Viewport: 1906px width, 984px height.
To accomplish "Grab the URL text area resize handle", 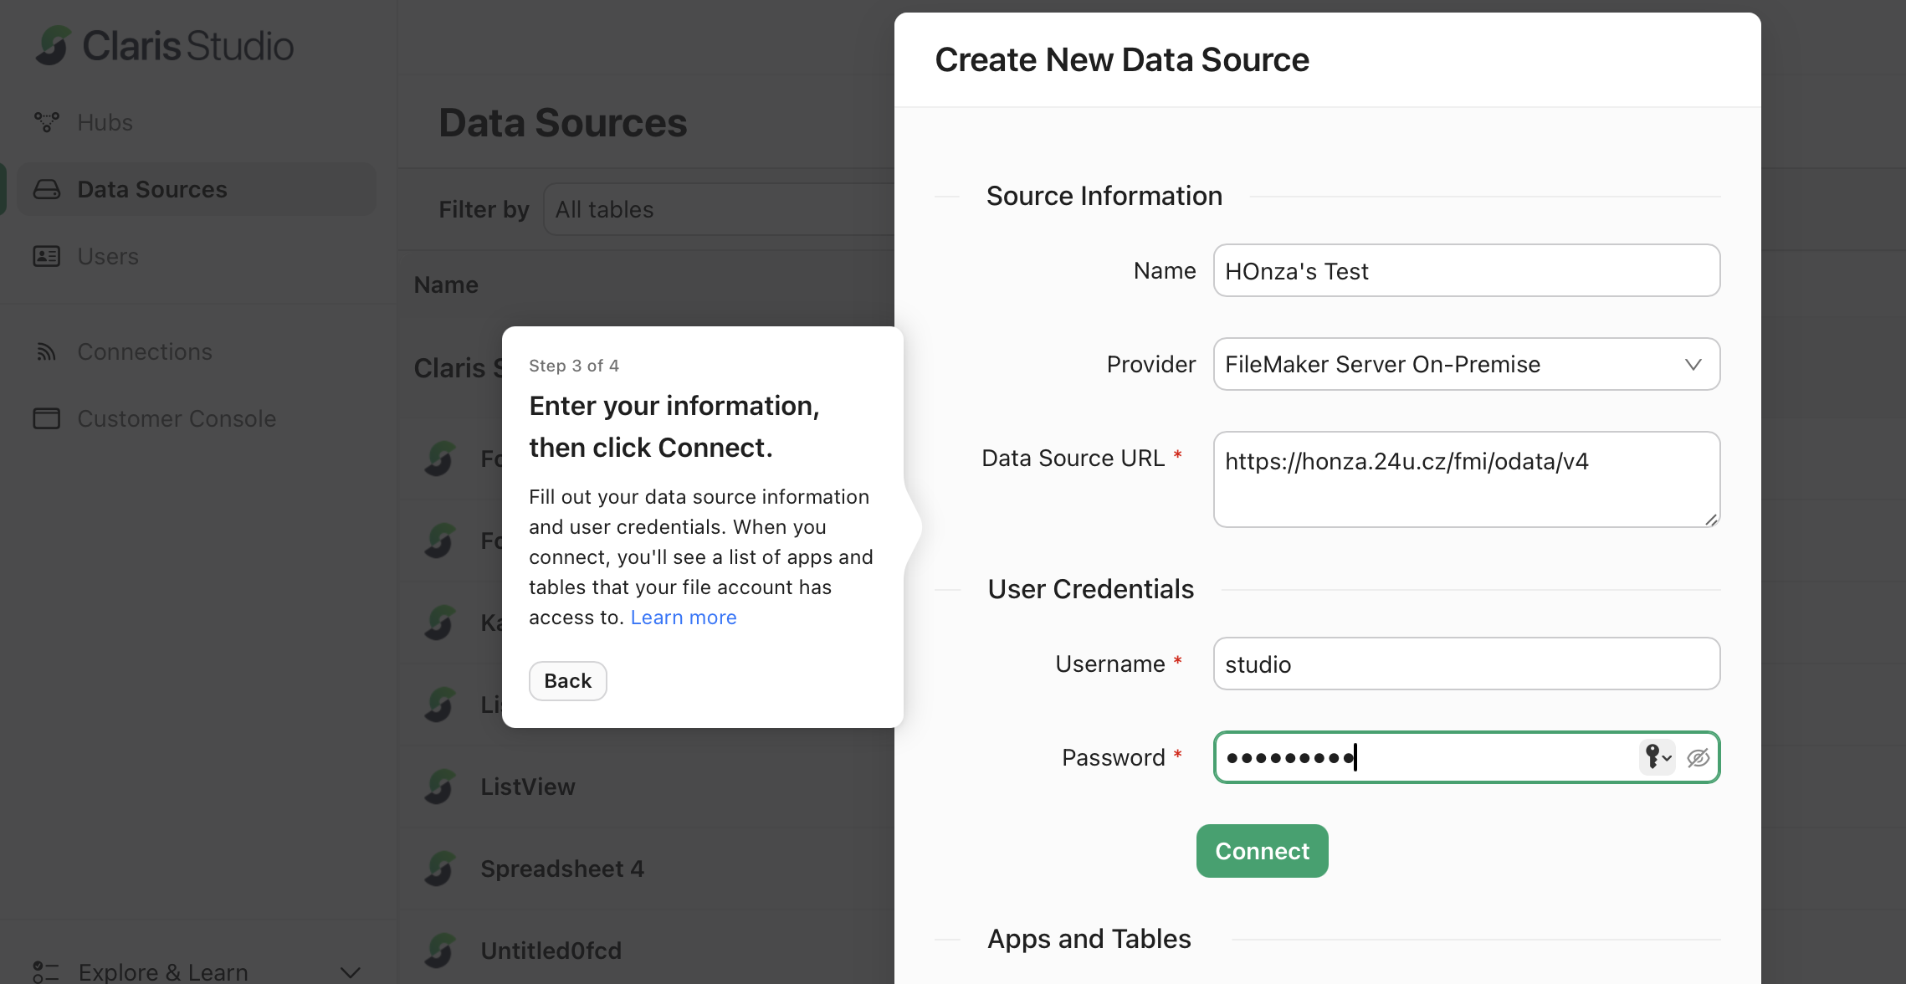I will pos(1711,520).
